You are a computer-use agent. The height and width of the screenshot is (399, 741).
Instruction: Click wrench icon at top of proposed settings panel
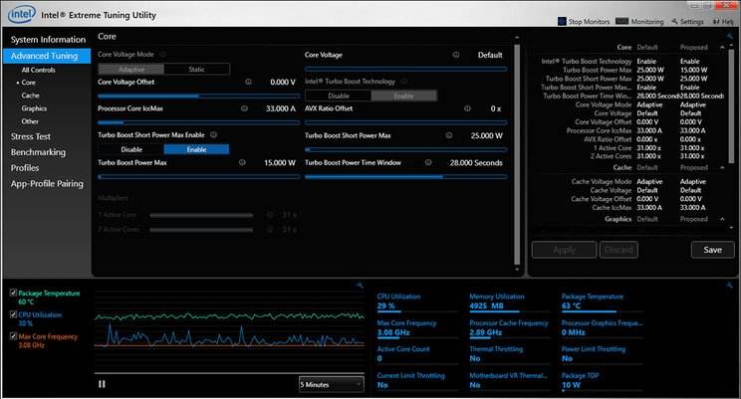(730, 36)
